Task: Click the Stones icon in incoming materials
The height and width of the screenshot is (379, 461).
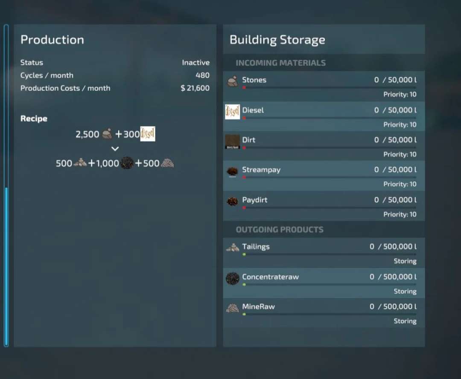Action: [x=232, y=81]
